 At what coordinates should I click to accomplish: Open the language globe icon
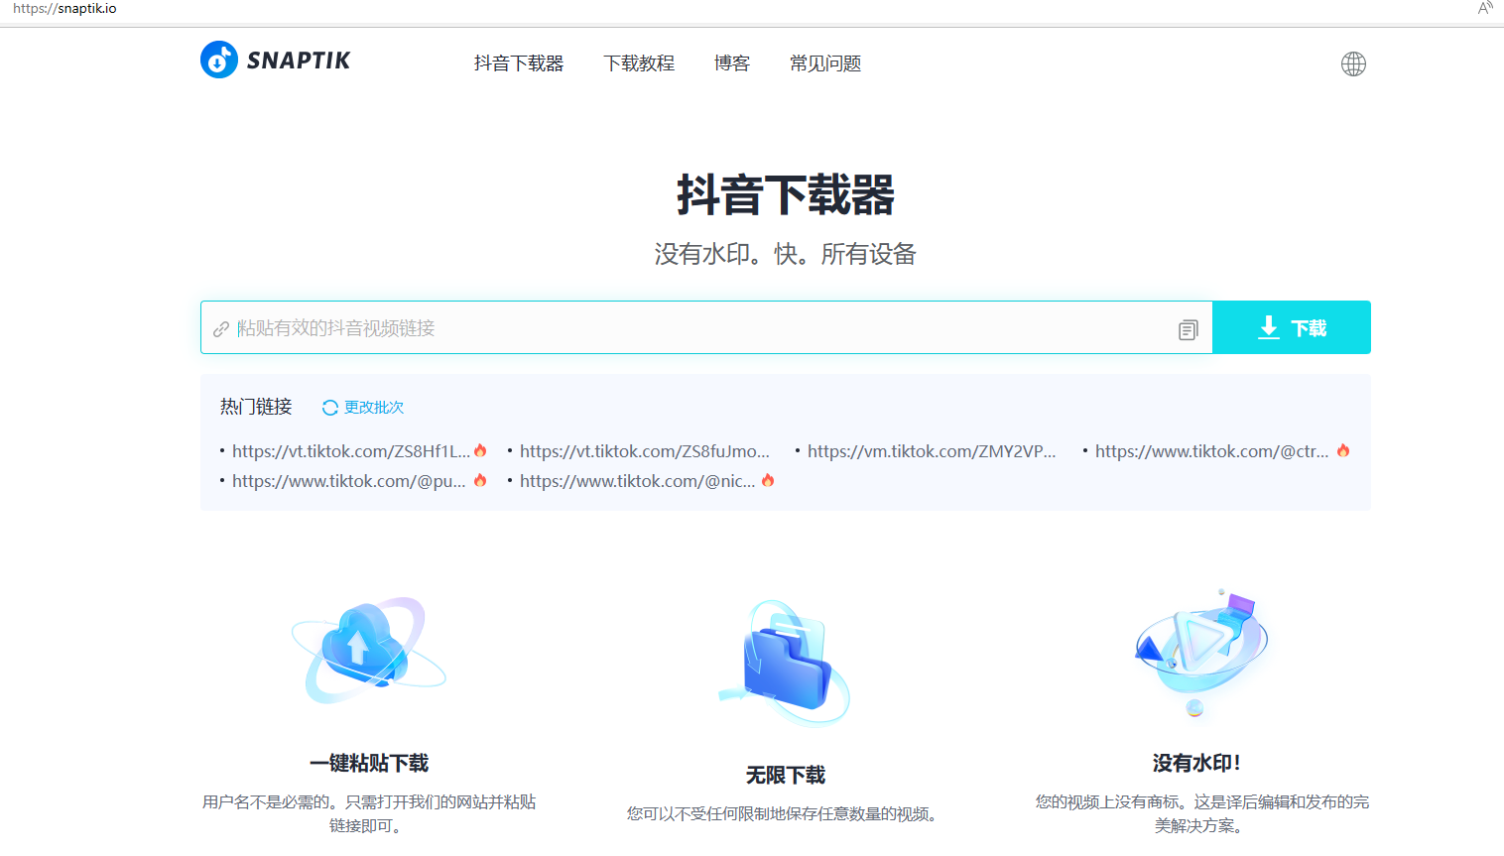pyautogui.click(x=1353, y=64)
